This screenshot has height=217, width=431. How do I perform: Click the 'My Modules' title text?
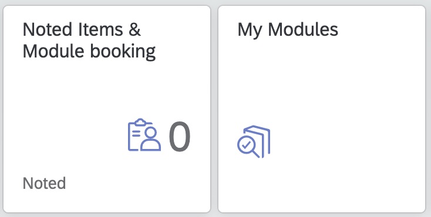[x=288, y=29]
